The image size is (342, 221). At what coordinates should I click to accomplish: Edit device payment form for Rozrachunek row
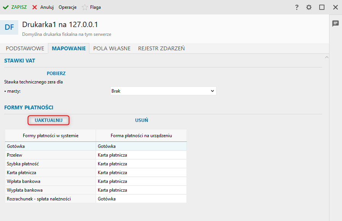142,199
